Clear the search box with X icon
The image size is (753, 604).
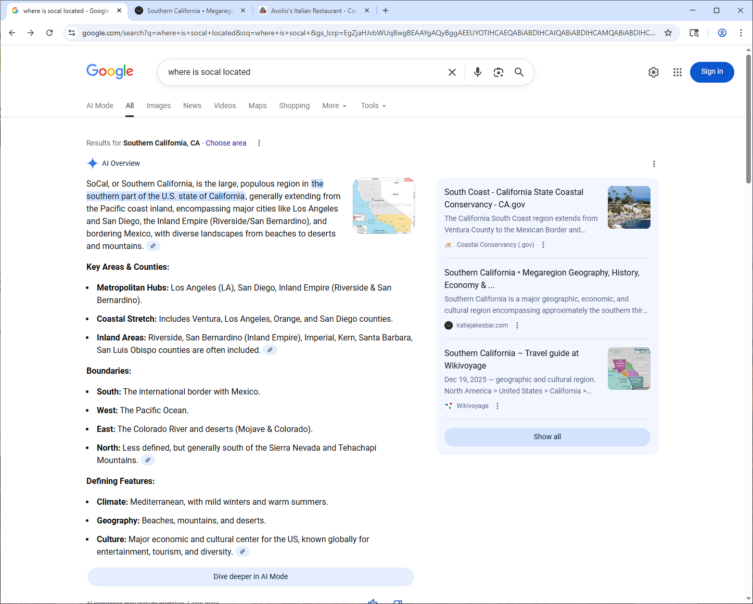tap(452, 72)
